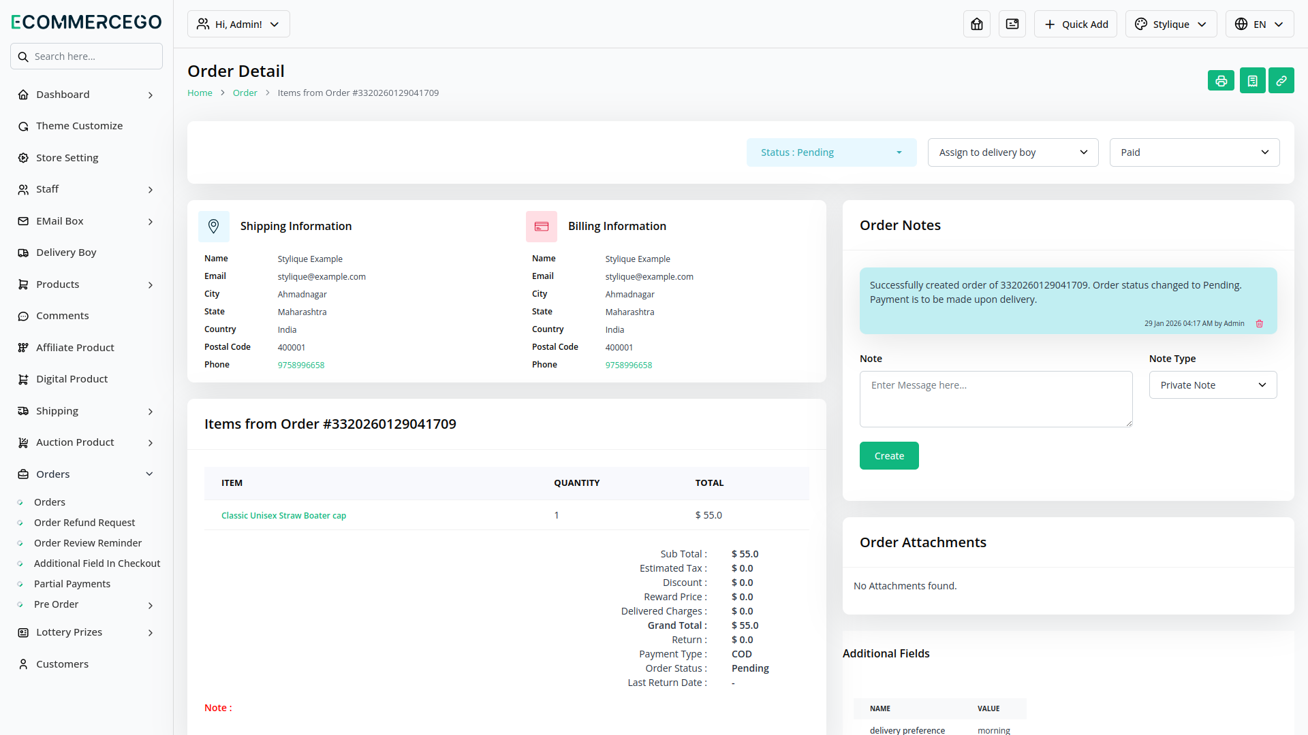Click the print order button icon

pos(1221,81)
